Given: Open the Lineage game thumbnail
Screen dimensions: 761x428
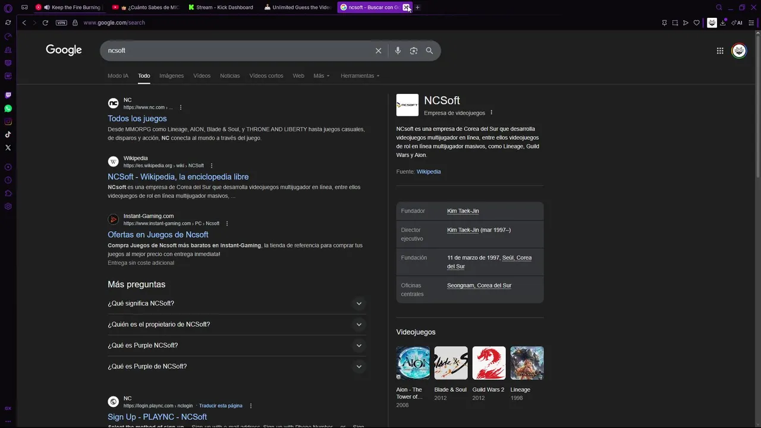Looking at the screenshot, I should click(x=527, y=363).
